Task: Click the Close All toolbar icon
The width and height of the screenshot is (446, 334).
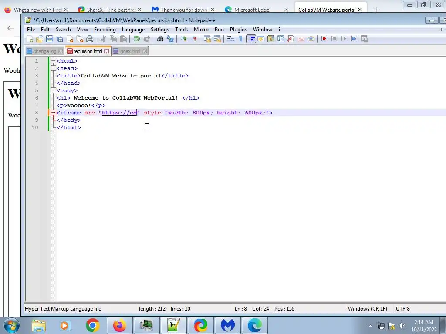Action: 80,39
